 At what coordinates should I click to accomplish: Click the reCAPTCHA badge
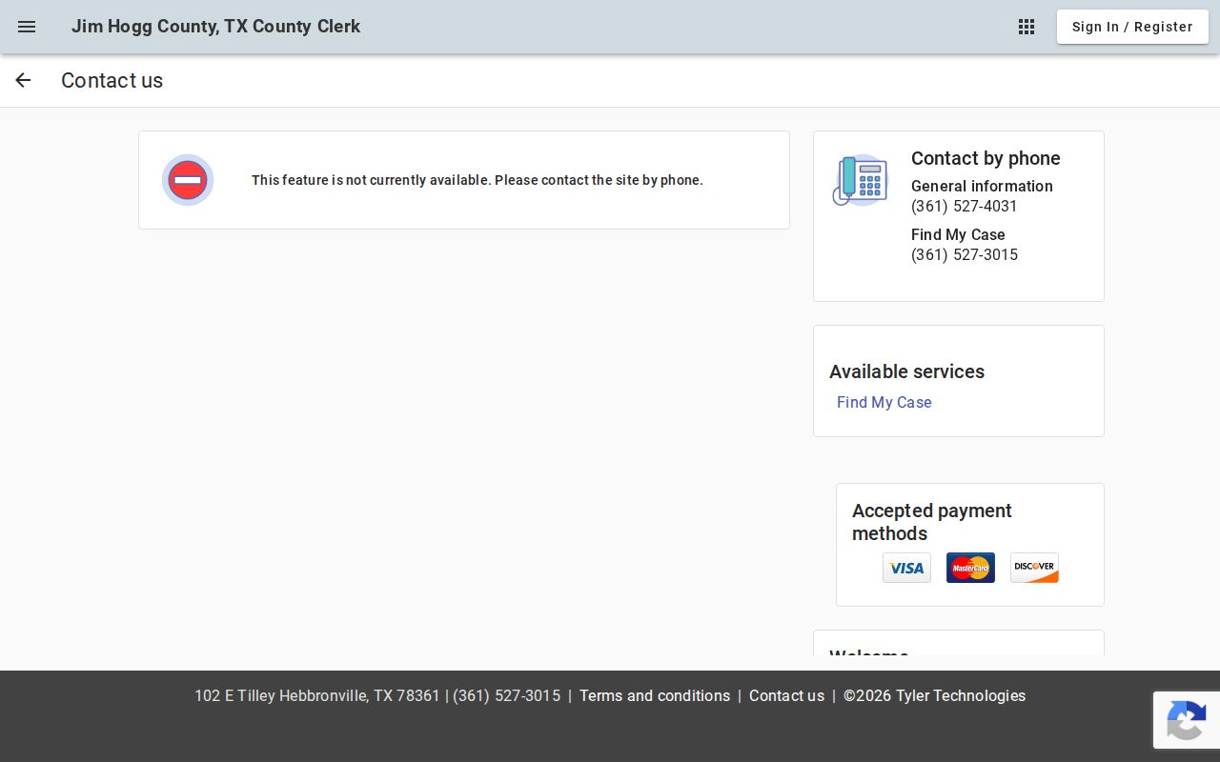(1187, 720)
